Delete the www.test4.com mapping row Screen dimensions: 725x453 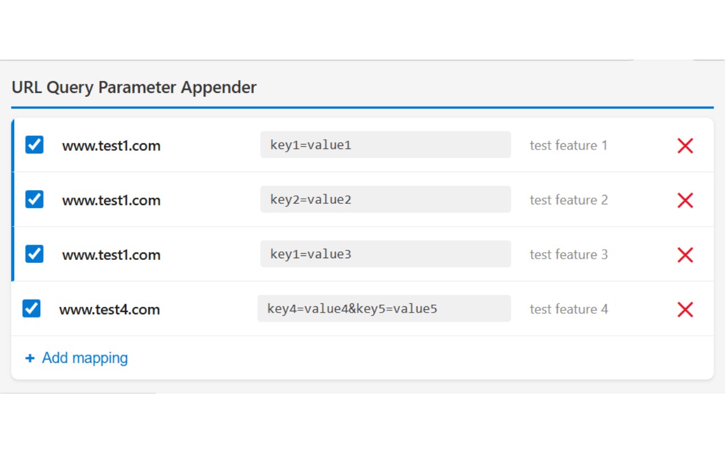(x=685, y=309)
